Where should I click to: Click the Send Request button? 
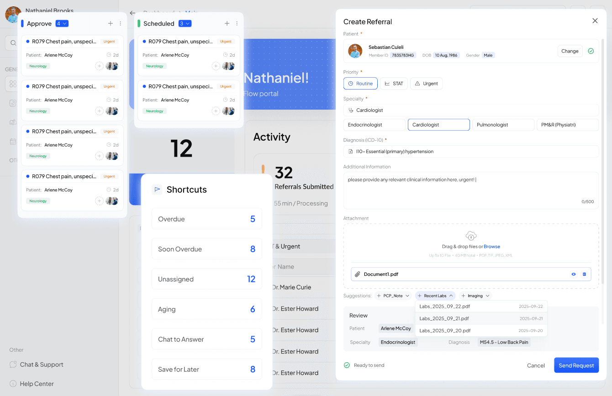click(576, 365)
